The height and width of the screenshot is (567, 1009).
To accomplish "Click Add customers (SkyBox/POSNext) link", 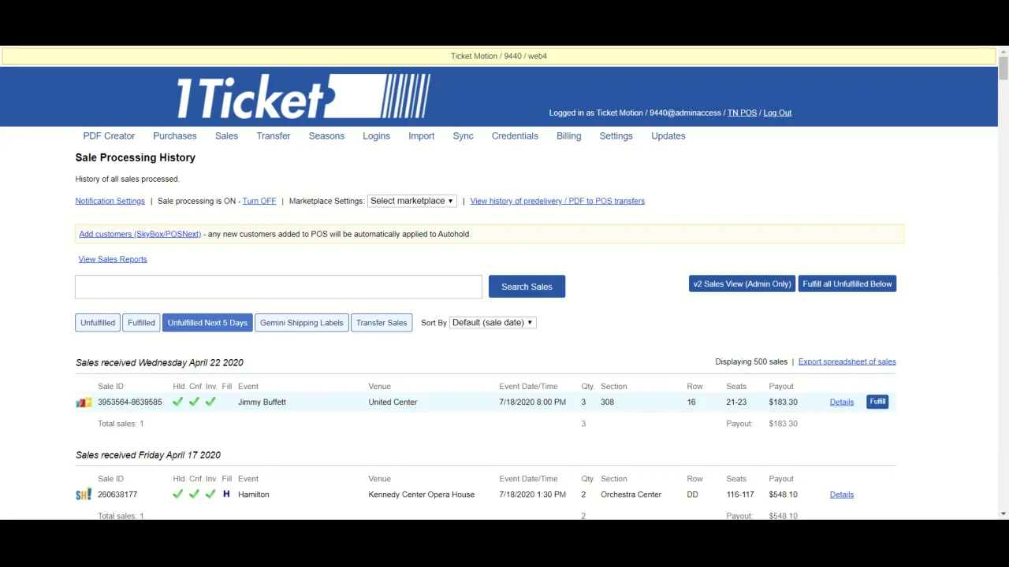I will [140, 234].
